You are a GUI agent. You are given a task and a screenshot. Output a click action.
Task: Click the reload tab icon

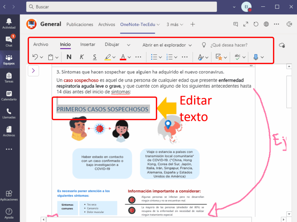[256, 24]
